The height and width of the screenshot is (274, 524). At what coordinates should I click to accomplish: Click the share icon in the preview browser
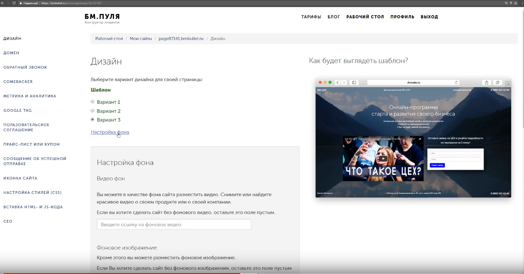(x=487, y=83)
